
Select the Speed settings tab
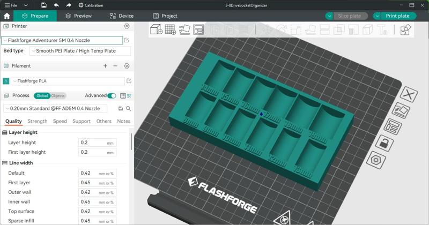(60, 121)
